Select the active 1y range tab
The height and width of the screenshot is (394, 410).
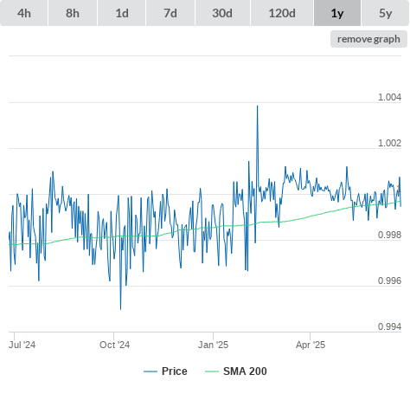click(x=337, y=13)
